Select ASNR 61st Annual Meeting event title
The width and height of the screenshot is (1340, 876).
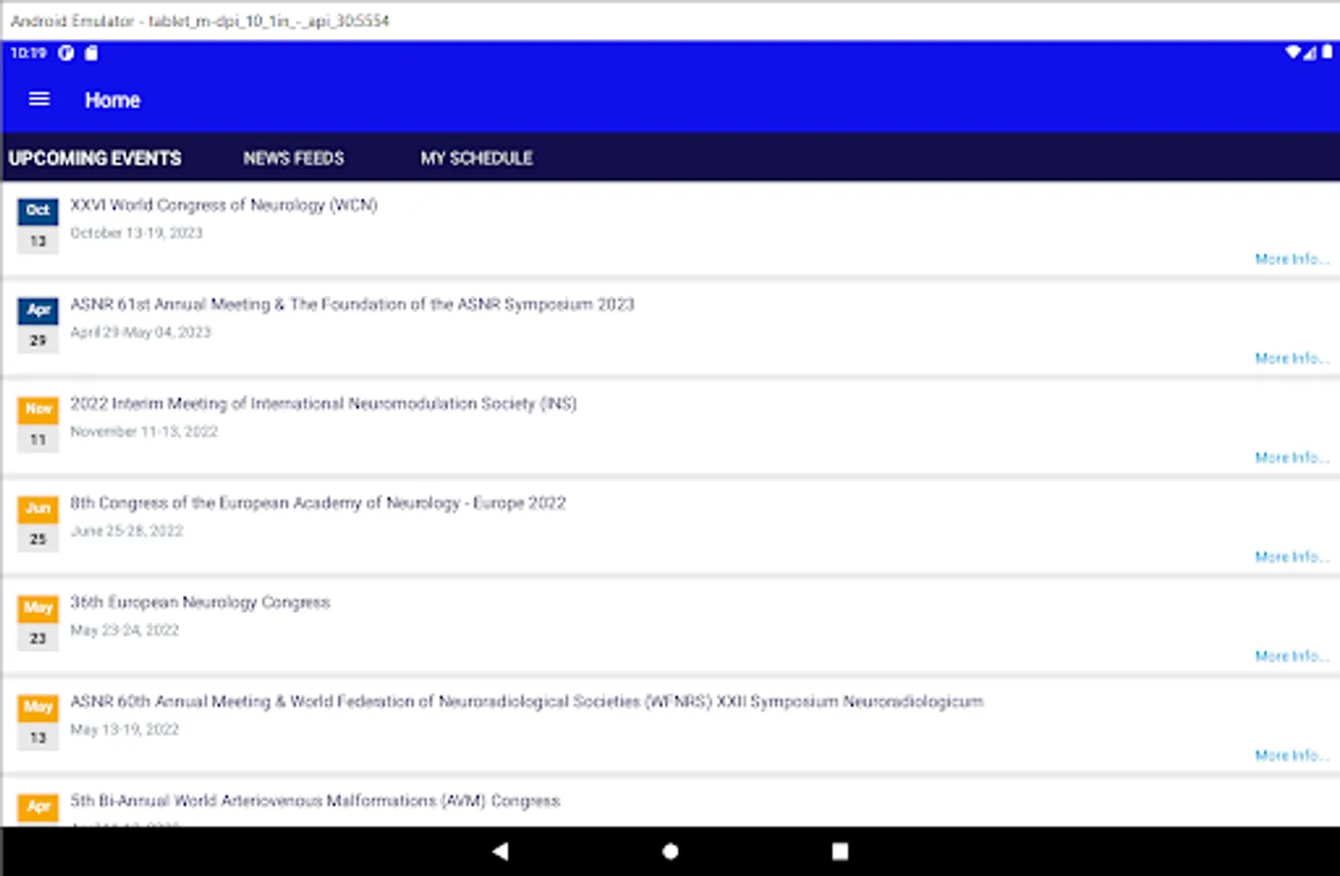[x=352, y=305]
